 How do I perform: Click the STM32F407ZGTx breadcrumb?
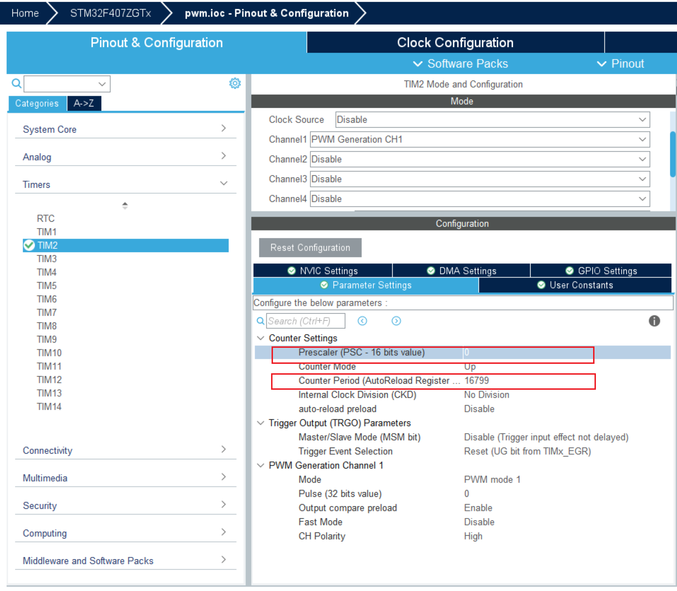111,13
